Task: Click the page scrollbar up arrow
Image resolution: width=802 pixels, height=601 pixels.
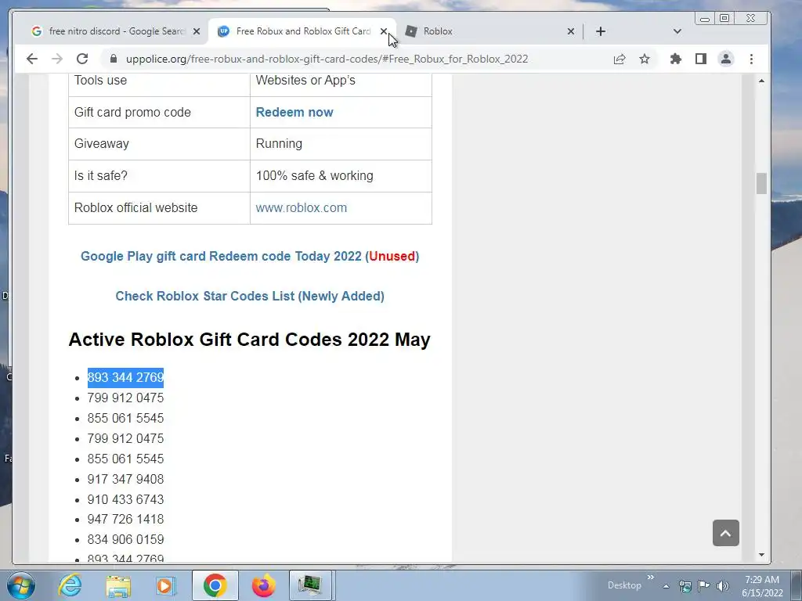Action: click(x=761, y=81)
